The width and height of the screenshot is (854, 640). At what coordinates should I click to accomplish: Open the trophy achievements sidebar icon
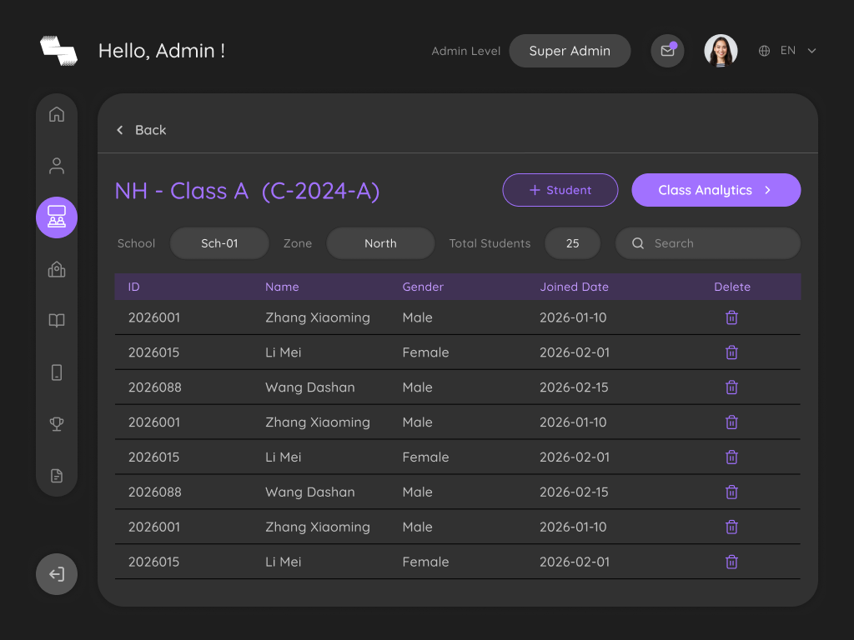(x=57, y=423)
